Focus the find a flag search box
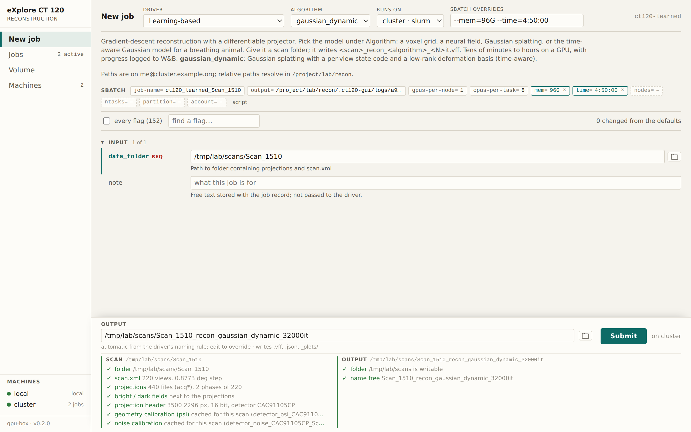Image resolution: width=691 pixels, height=432 pixels. 214,121
